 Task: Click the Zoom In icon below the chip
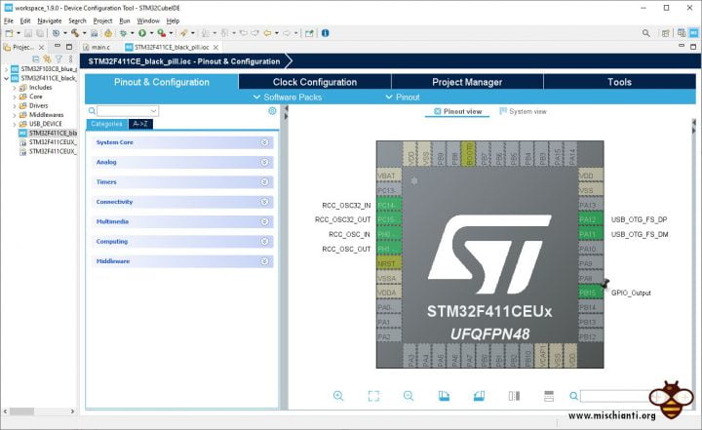[x=338, y=396]
